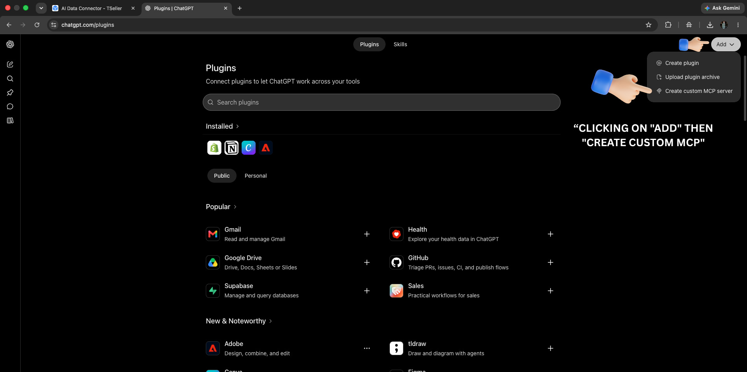
Task: Open Chrome's three-dot menu
Action: 738,25
